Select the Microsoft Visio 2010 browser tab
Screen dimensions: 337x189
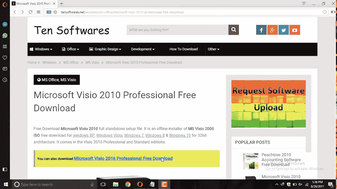pyautogui.click(x=34, y=4)
